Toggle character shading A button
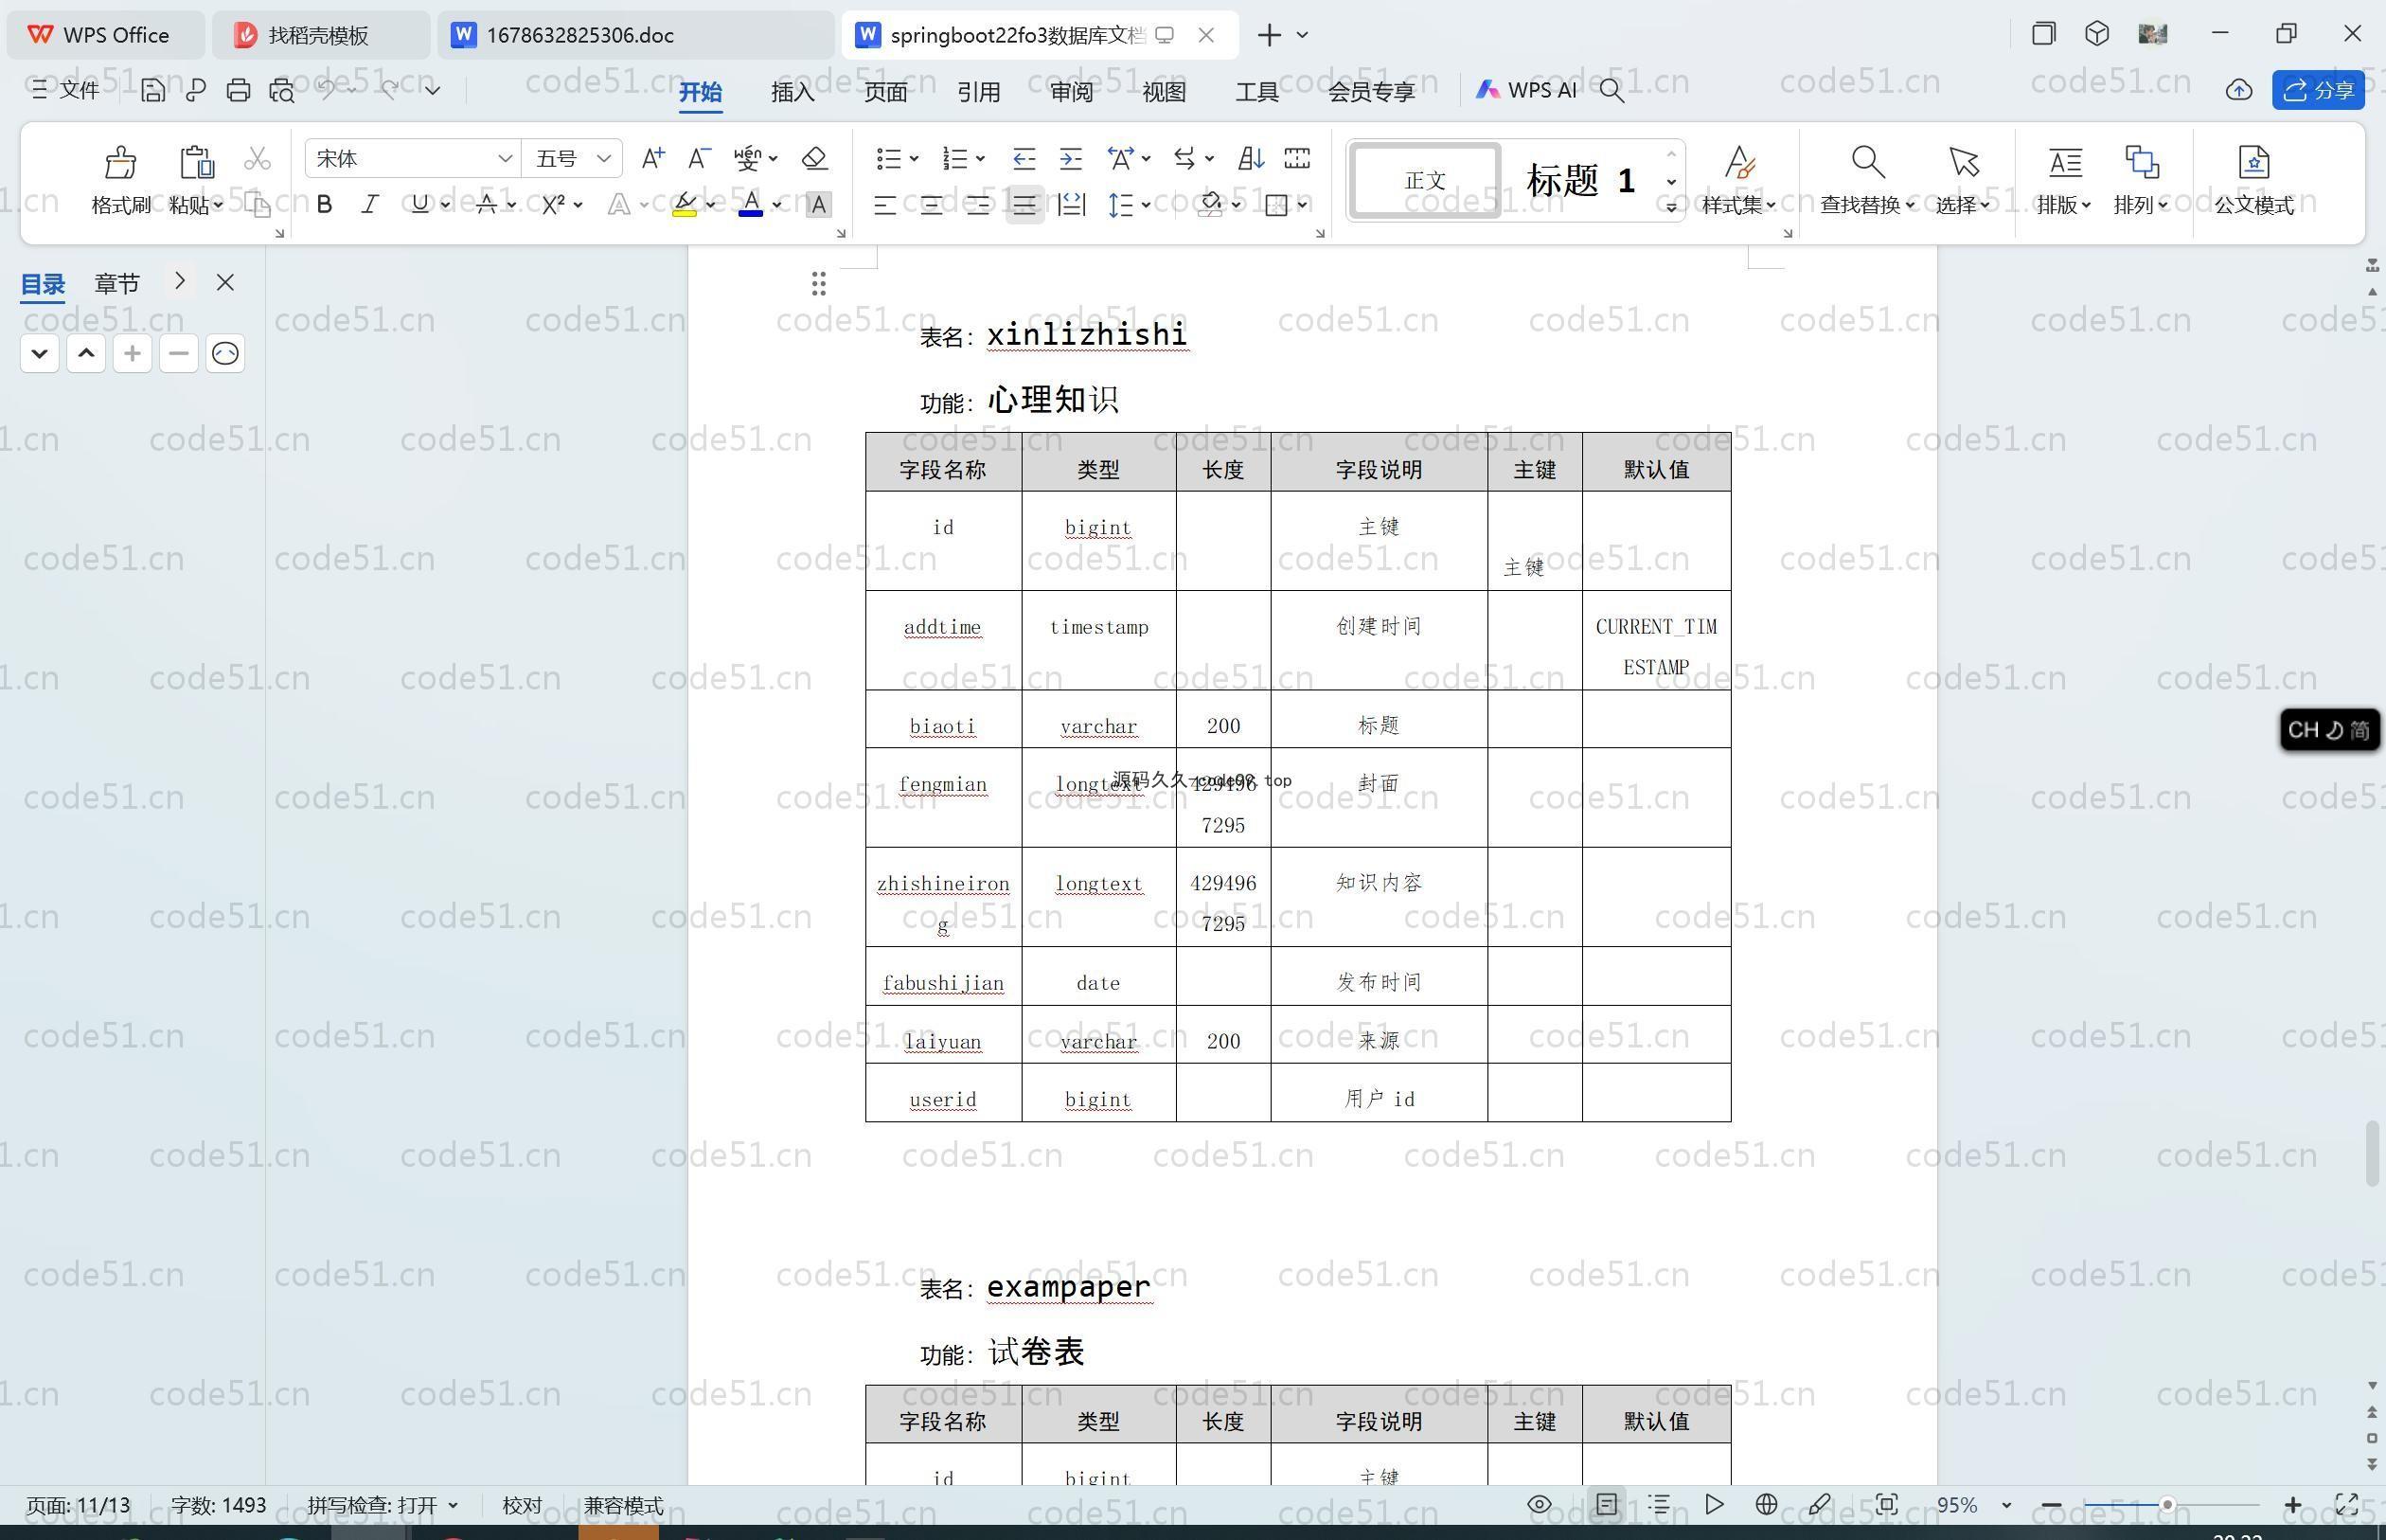Screen dimensions: 2386x1540 click(x=818, y=205)
